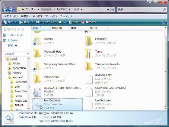Select the DRM folder in tree

pyautogui.click(x=18, y=87)
